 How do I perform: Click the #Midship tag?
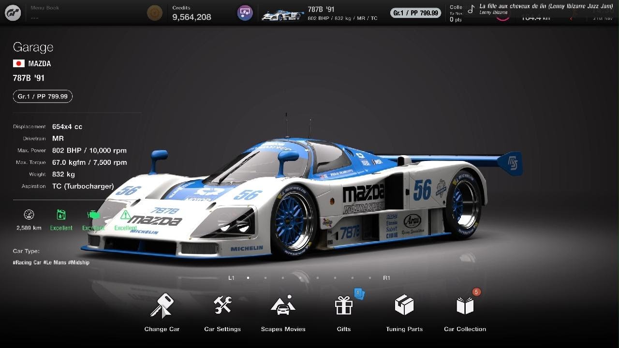click(79, 262)
